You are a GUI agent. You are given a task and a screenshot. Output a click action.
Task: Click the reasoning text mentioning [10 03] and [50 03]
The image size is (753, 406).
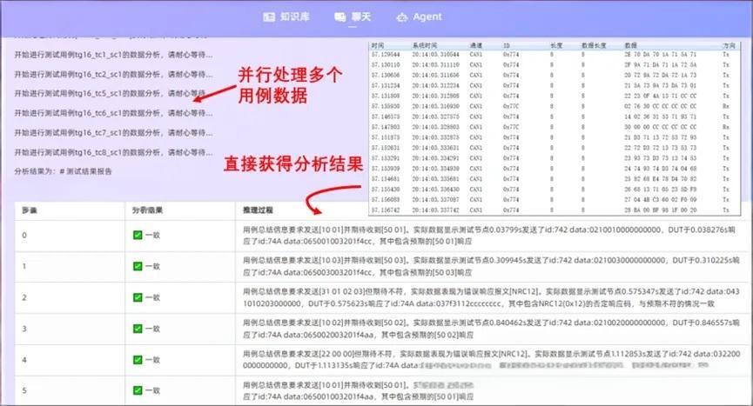click(x=491, y=266)
